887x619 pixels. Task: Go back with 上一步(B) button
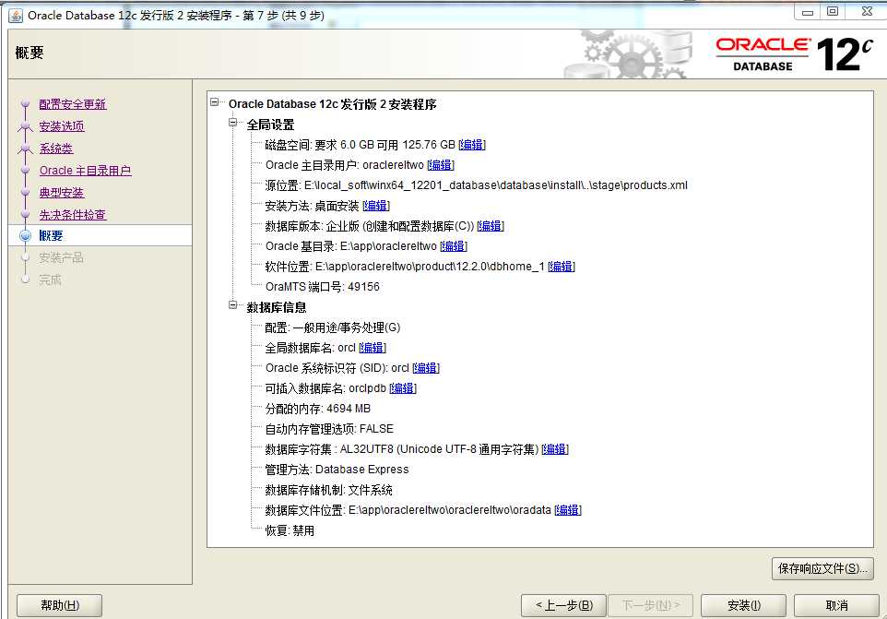click(x=563, y=605)
